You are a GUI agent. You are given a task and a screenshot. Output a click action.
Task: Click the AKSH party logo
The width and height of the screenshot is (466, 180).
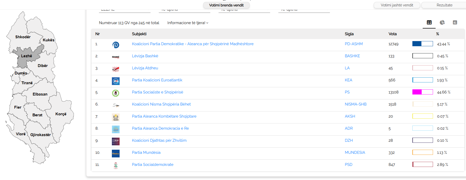pos(116,117)
